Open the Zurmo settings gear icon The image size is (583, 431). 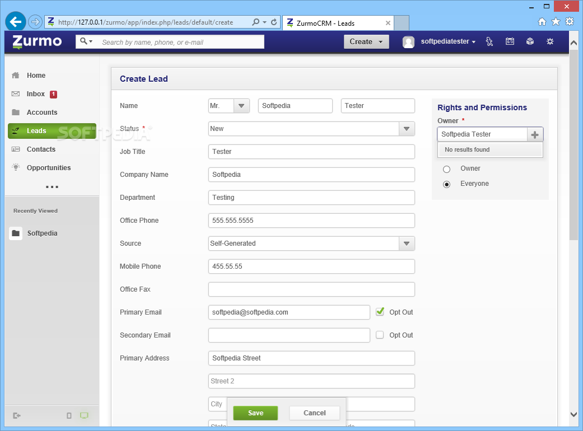[550, 41]
